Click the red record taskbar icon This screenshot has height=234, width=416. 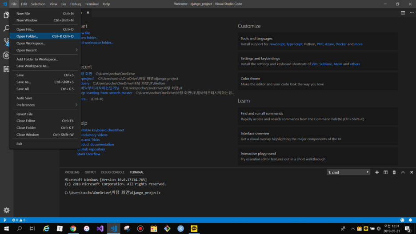click(140, 228)
